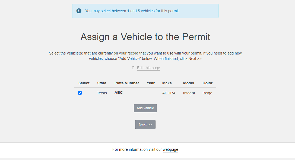
Task: Click the small icon beside Edit this page
Action: tap(133, 68)
